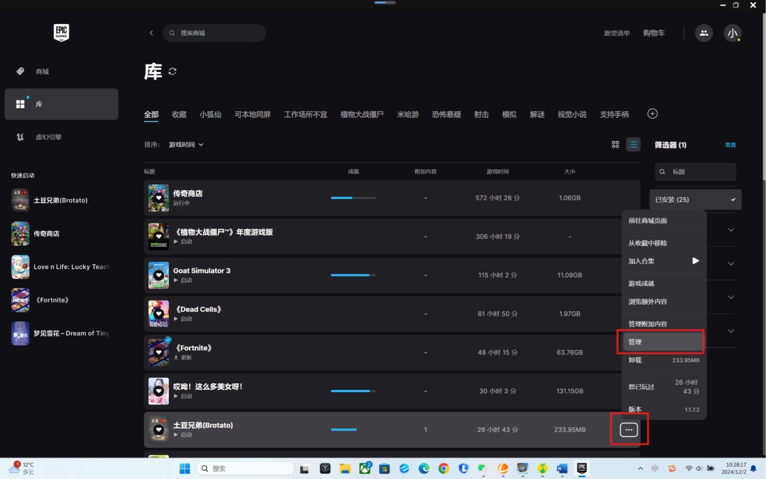The image size is (766, 479).
Task: Launch 《Dead Cells》 via 启动
Action: (183, 319)
